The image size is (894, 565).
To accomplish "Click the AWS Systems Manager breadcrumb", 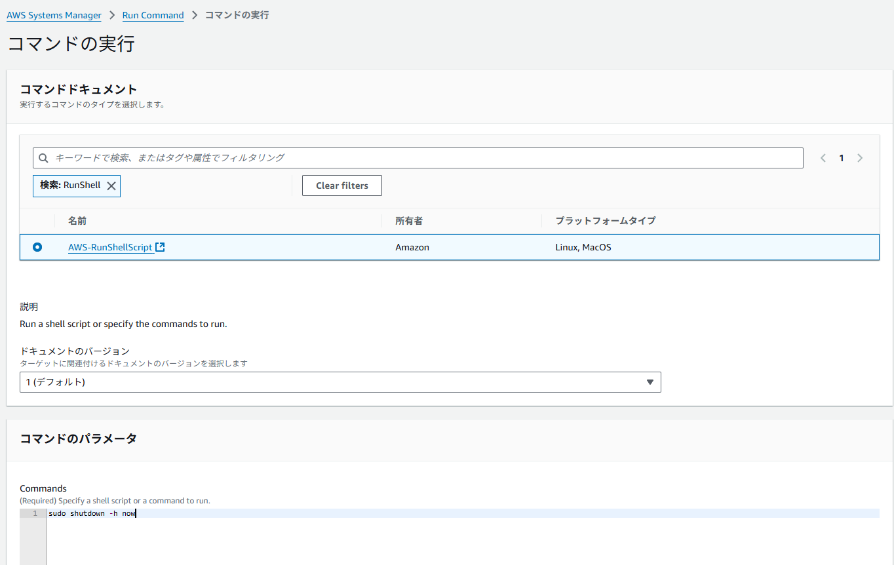I will [54, 15].
